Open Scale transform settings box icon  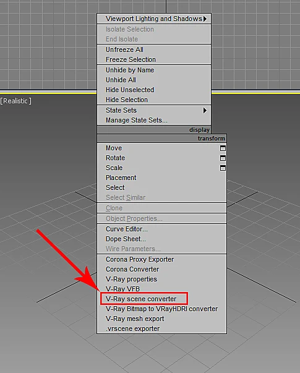[223, 168]
